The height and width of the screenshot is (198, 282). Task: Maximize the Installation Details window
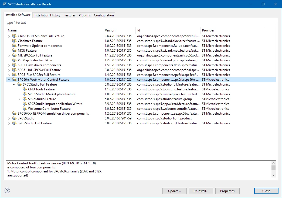point(263,4)
